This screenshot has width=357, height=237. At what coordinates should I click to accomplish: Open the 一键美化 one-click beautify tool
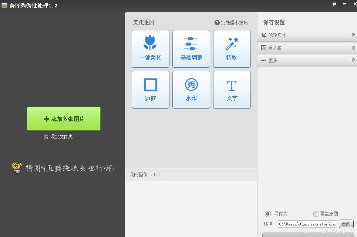pyautogui.click(x=150, y=49)
